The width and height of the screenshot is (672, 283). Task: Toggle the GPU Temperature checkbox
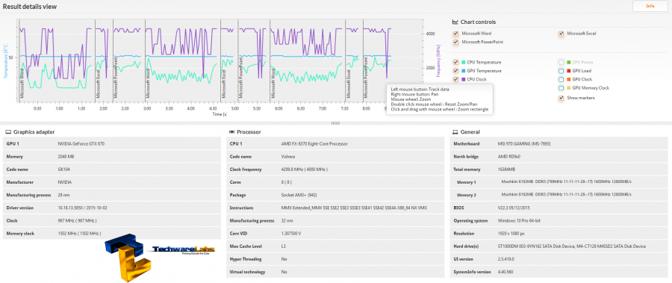pos(455,71)
